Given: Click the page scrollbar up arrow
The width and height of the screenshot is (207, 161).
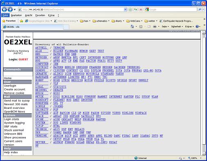Looking at the screenshot, I should [x=204, y=32].
